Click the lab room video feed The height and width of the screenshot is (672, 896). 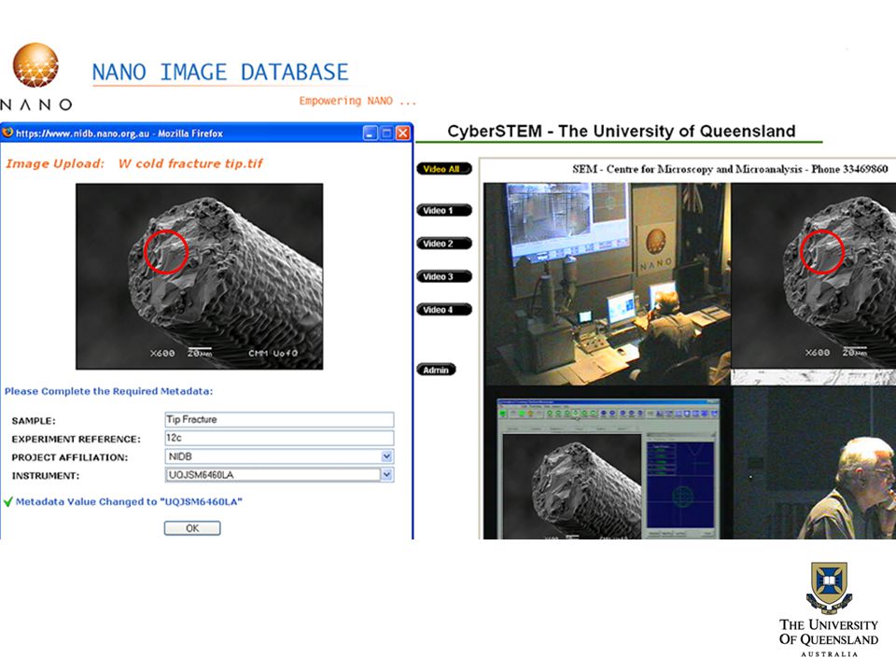(607, 284)
